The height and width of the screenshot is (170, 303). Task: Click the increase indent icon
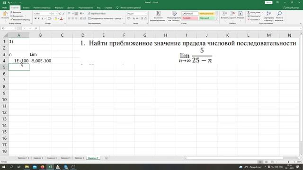tap(84, 18)
